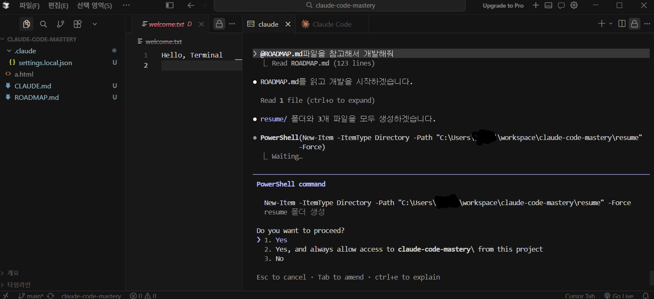The image size is (654, 299).
Task: Switch to the Claude Code tab
Action: click(332, 24)
